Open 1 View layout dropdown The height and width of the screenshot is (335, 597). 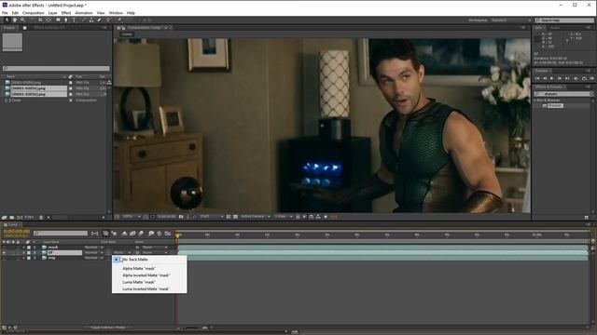(284, 217)
